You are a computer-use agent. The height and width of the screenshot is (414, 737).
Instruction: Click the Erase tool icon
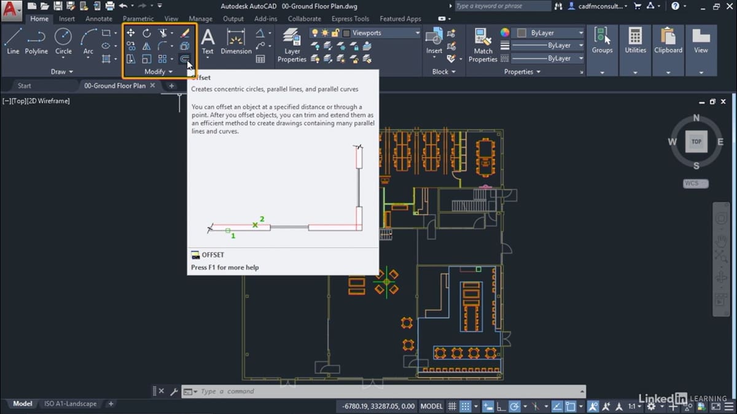(185, 33)
